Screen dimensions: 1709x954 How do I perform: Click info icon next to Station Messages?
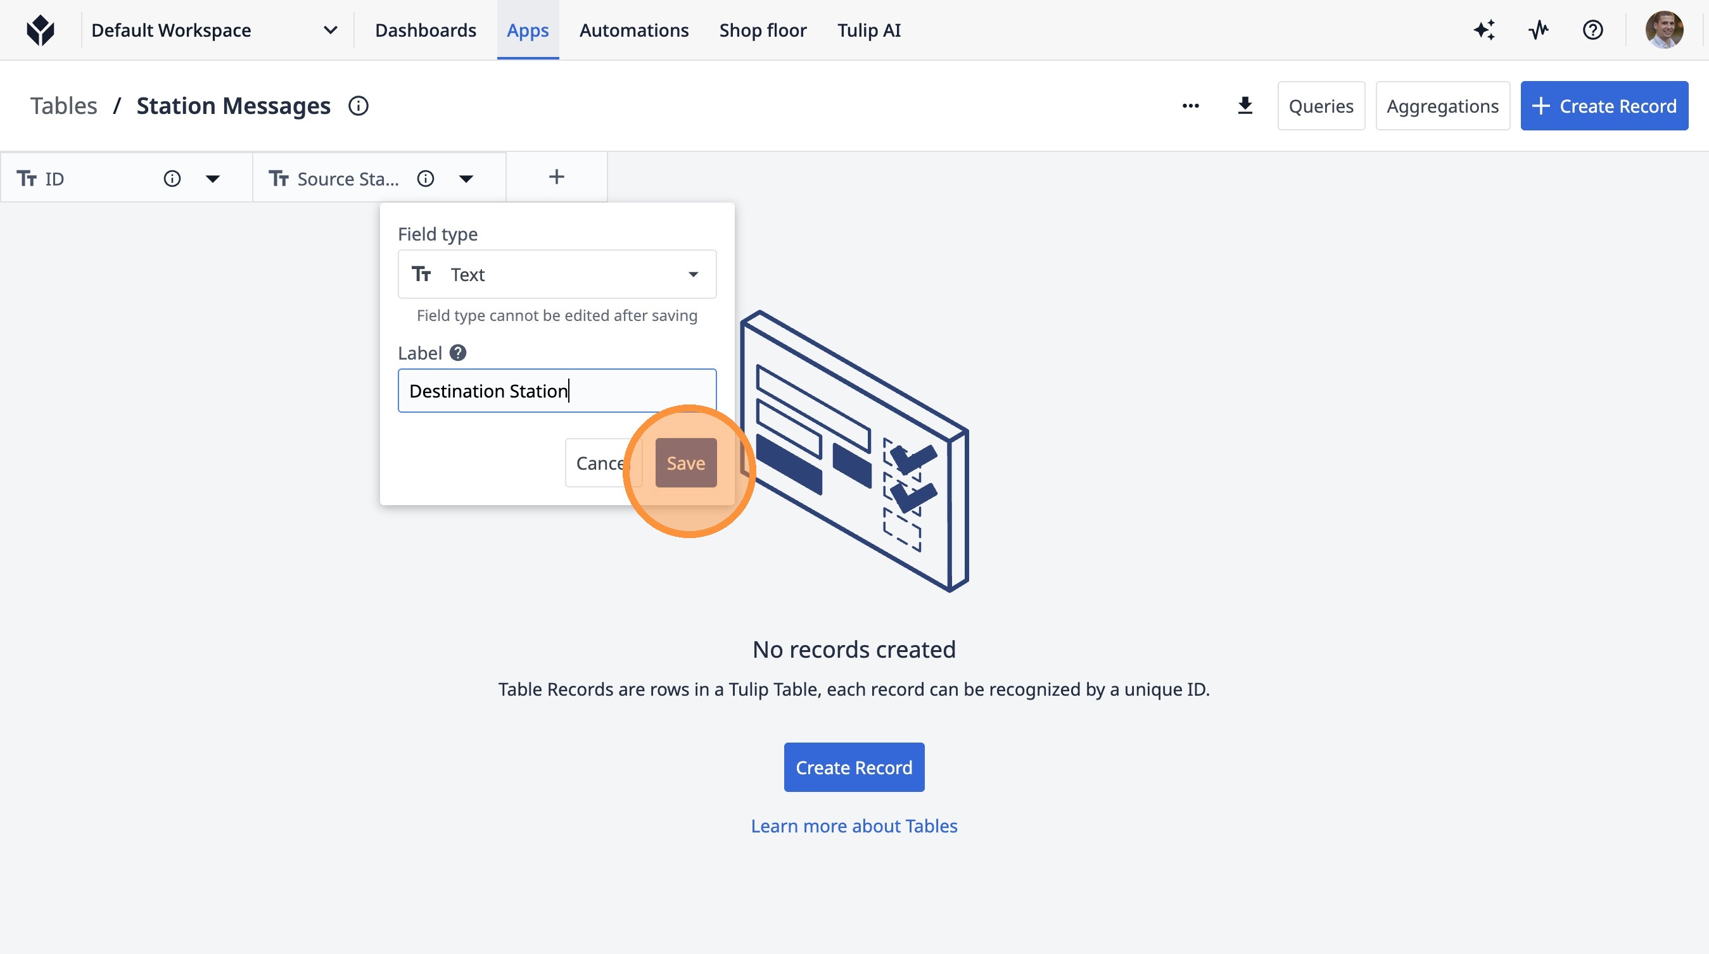(359, 106)
